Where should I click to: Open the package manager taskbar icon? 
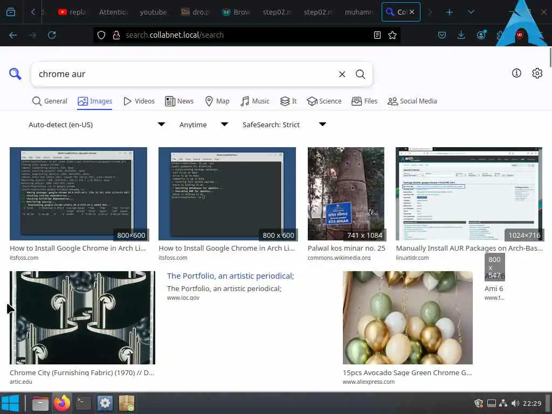pos(126,403)
